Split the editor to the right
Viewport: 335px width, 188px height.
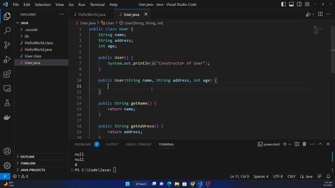coord(320,14)
